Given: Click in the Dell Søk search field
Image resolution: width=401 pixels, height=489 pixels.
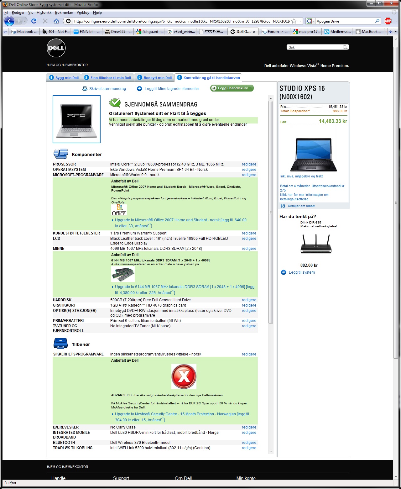Looking at the screenshot, I should tap(315, 47).
